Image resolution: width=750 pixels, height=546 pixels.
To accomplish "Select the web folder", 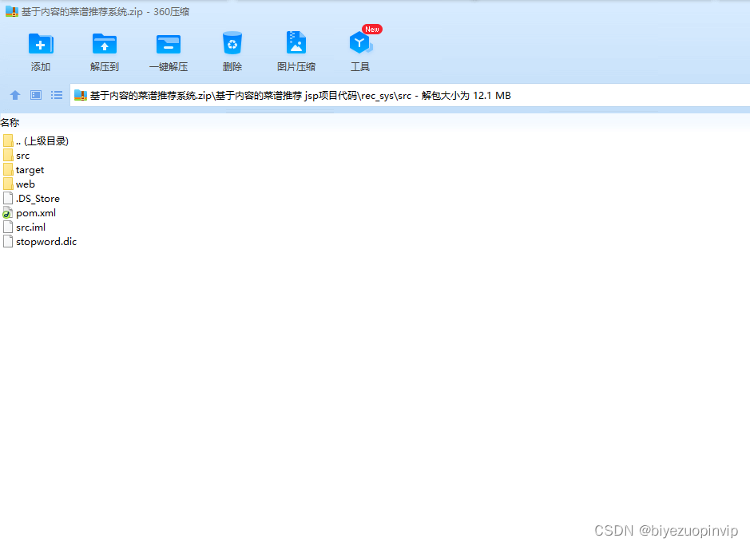I will 18,184.
